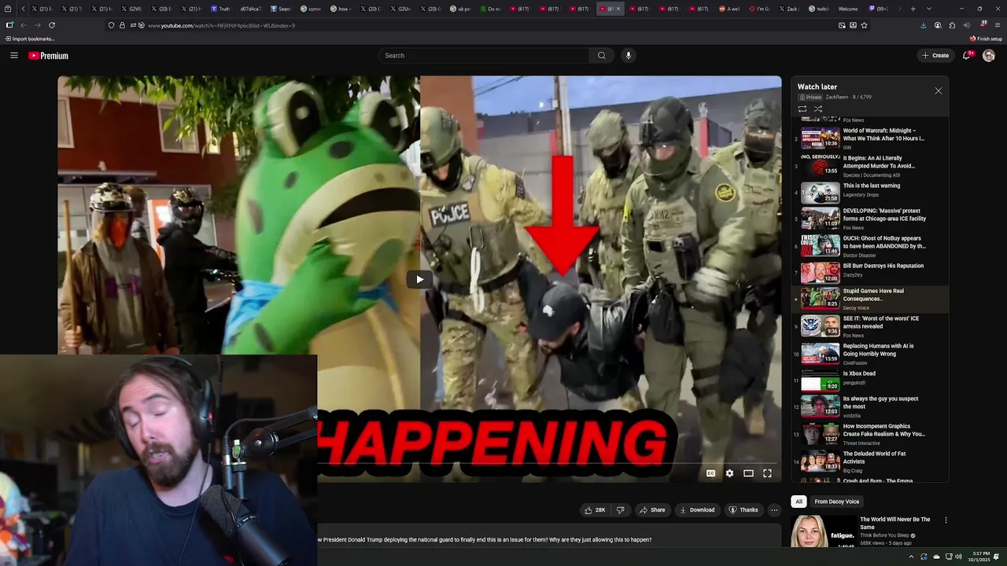Open the extensions puzzle icon
The height and width of the screenshot is (566, 1007).
pos(952,25)
